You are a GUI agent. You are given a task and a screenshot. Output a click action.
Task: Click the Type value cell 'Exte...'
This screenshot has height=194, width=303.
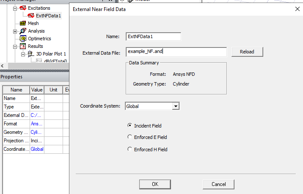37,107
